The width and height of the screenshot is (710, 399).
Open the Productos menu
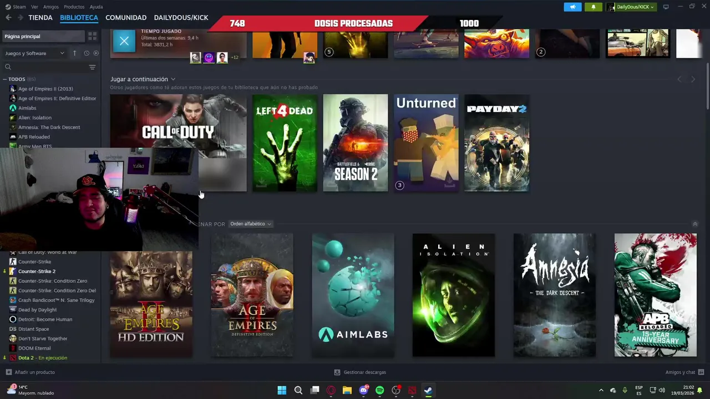(74, 7)
